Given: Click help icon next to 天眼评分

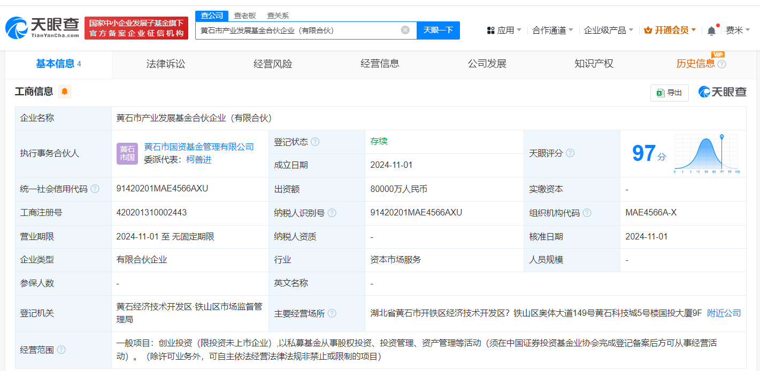Looking at the screenshot, I should [x=570, y=153].
